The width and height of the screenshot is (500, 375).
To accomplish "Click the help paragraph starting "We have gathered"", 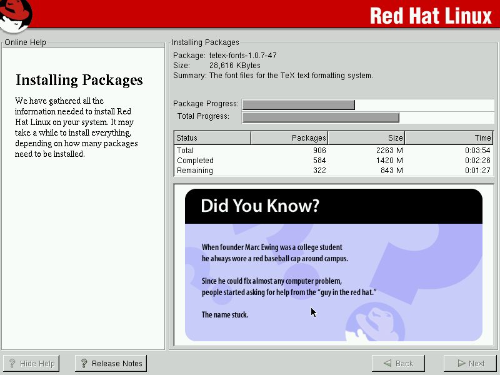I will [x=76, y=127].
